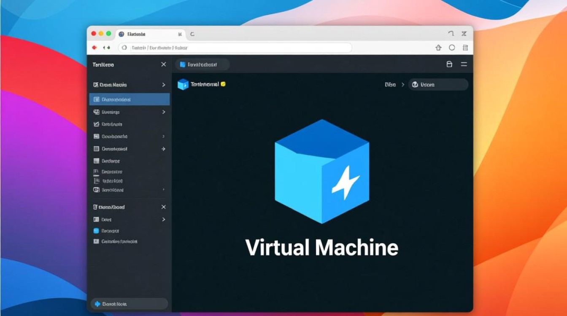The width and height of the screenshot is (567, 316).
Task: Click the yellow status badge beside the cube title
Action: [223, 84]
